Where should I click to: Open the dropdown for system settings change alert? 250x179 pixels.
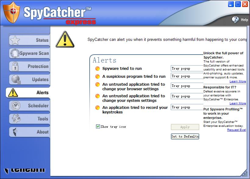tap(187, 96)
